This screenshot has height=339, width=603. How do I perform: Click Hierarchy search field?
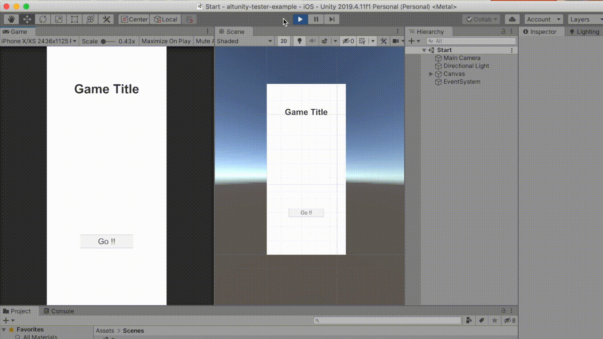click(x=471, y=41)
